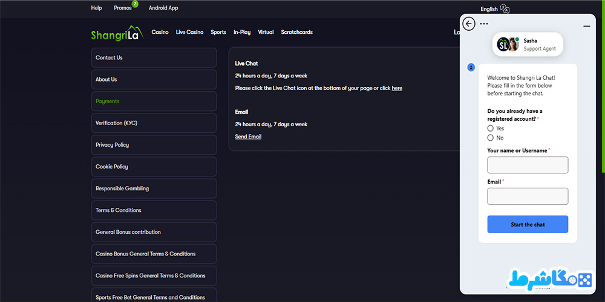This screenshot has height=302, width=605.
Task: Click the Send Email link
Action: 248,137
